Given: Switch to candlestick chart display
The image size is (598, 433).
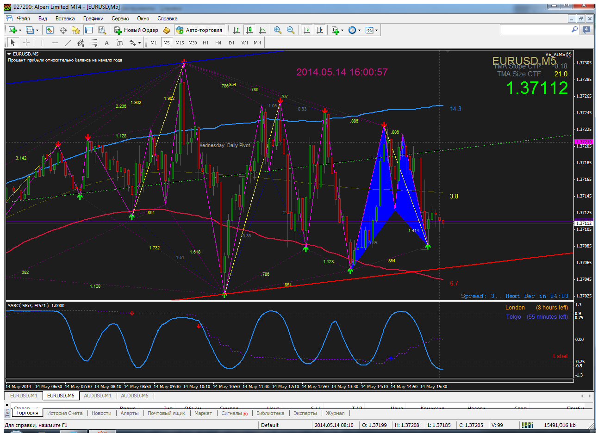Looking at the screenshot, I should 249,30.
